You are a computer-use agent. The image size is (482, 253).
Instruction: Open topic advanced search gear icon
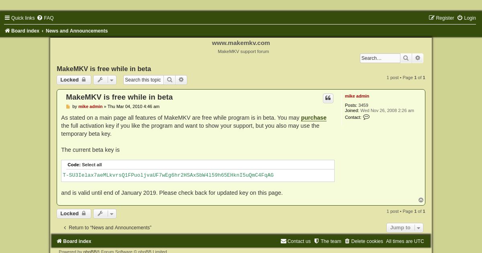click(x=181, y=80)
